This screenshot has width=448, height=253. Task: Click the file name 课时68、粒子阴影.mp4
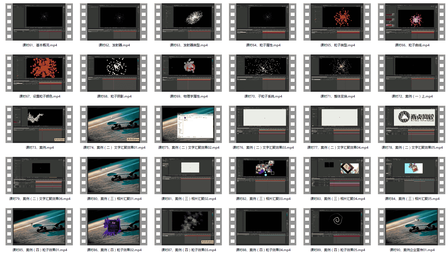coord(114,96)
